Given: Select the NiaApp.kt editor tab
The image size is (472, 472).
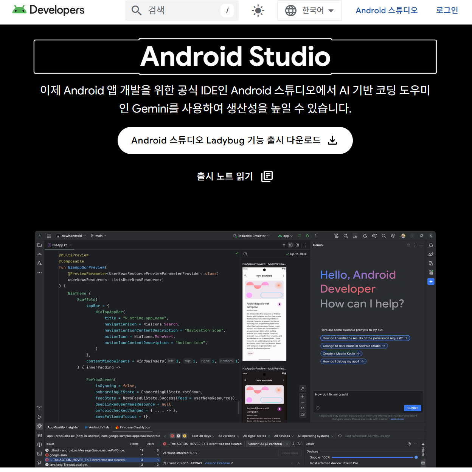Looking at the screenshot, I should (59, 245).
